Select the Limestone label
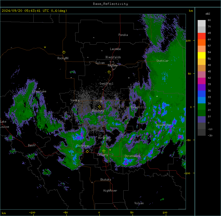 tap(39, 91)
